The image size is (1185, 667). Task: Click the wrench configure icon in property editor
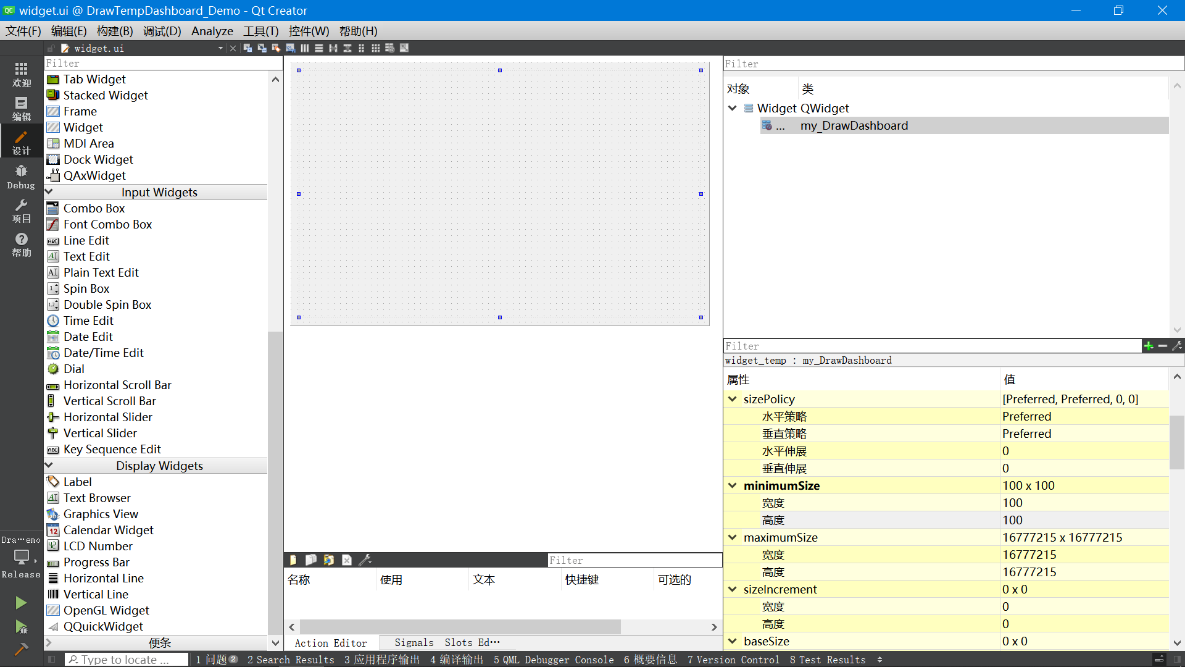point(1177,346)
